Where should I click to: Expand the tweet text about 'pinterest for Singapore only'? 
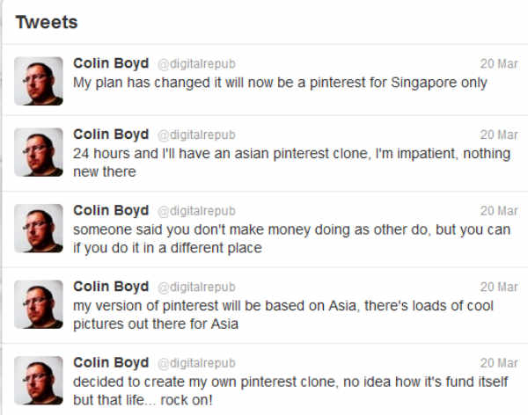(x=280, y=83)
